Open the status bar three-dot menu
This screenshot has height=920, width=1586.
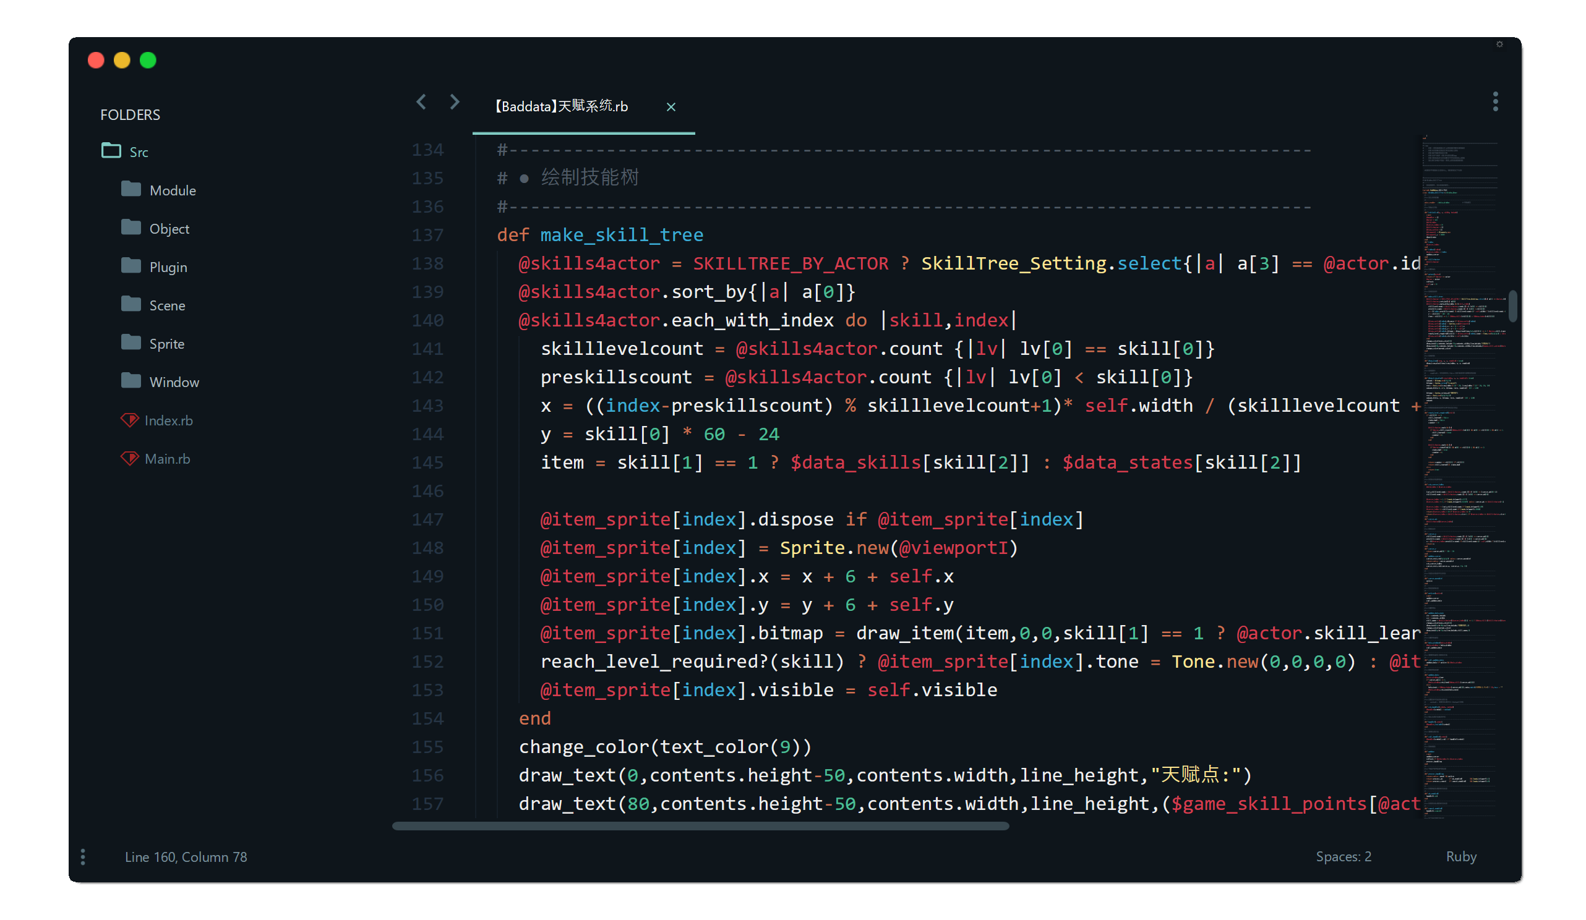tap(83, 857)
